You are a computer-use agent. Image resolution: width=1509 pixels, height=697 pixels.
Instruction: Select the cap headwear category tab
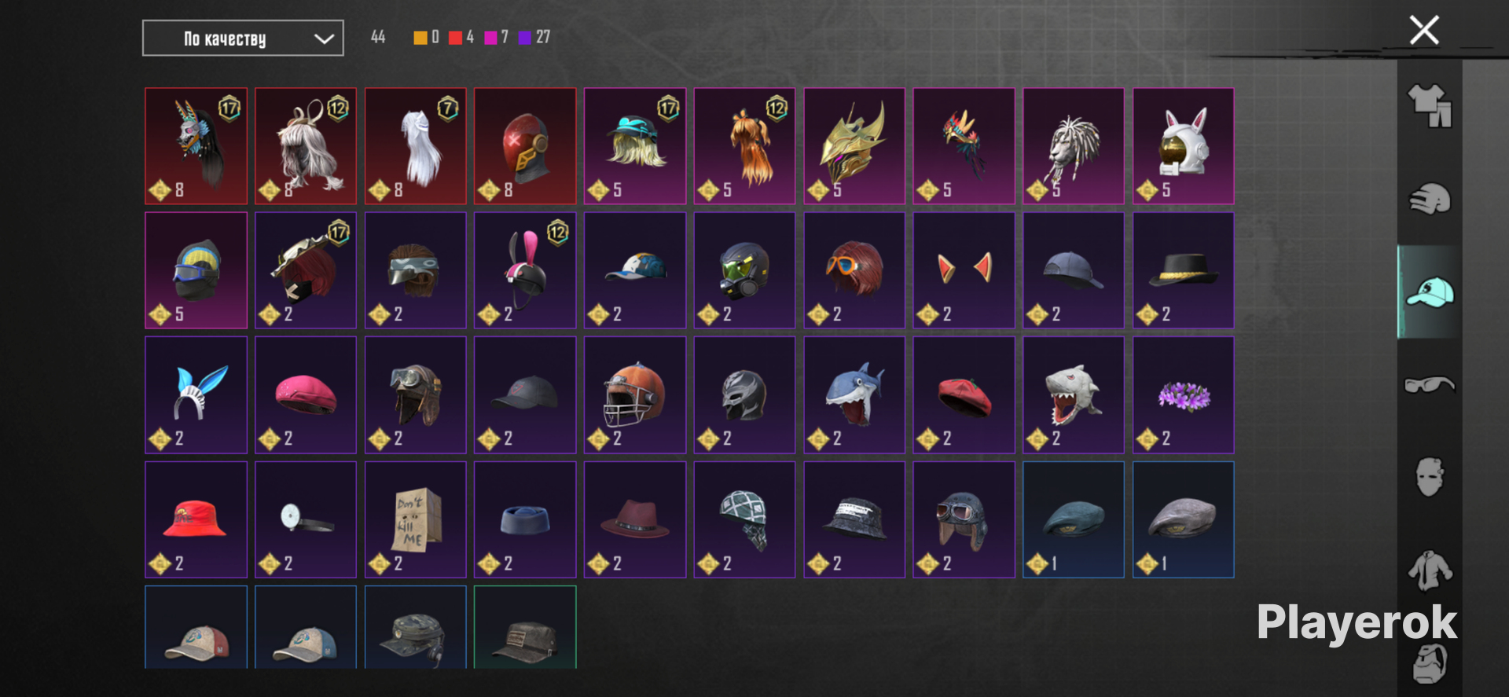point(1430,292)
